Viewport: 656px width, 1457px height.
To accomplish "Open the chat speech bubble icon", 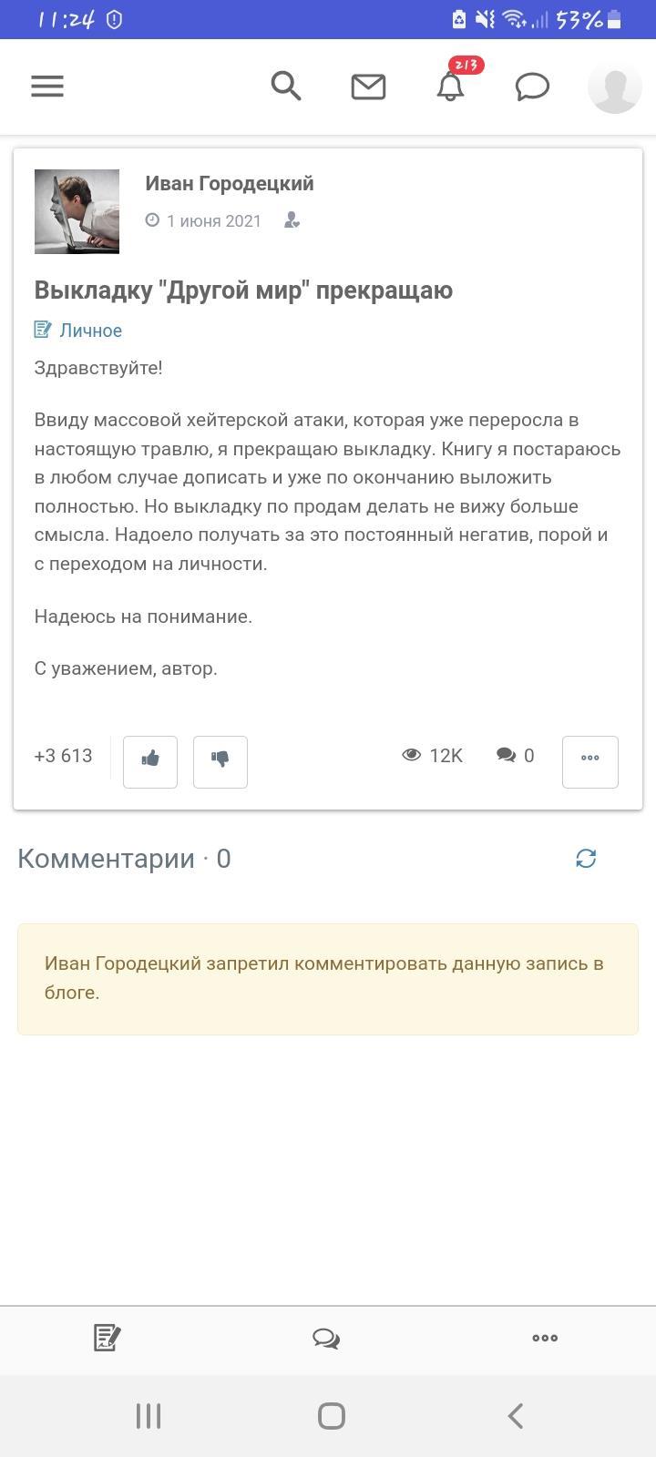I will pyautogui.click(x=532, y=87).
